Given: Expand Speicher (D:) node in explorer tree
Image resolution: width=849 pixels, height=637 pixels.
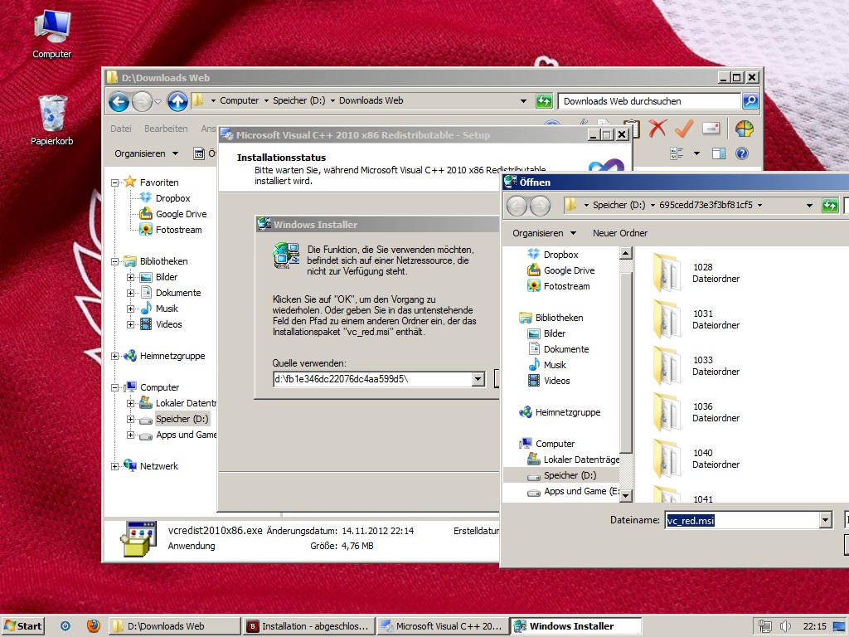Looking at the screenshot, I should [130, 419].
